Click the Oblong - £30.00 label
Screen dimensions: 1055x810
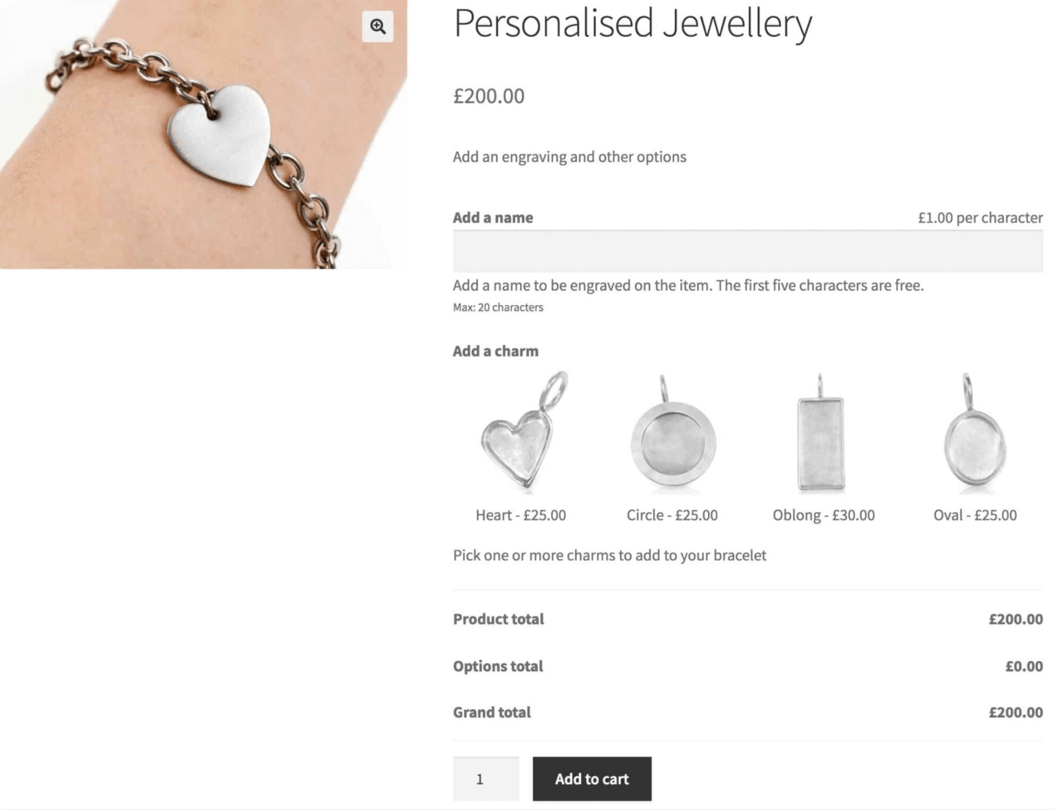point(823,515)
